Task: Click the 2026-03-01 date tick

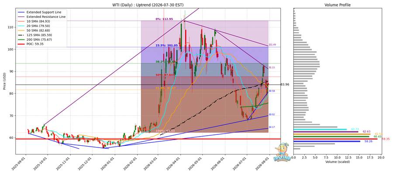Action: coord(152,164)
